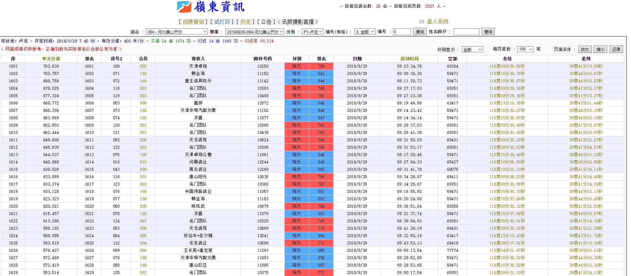Click ring number 11077
The height and width of the screenshot is (276, 631).
tap(263, 118)
